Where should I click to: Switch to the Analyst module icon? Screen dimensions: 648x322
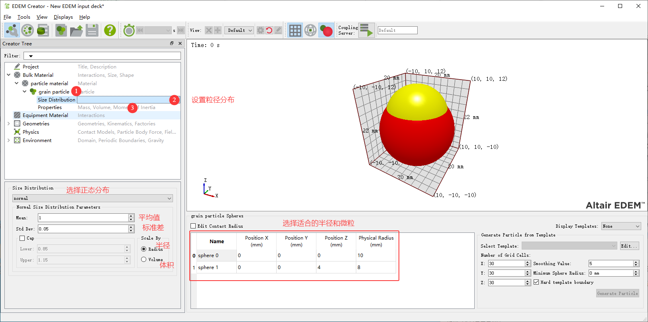coord(43,30)
